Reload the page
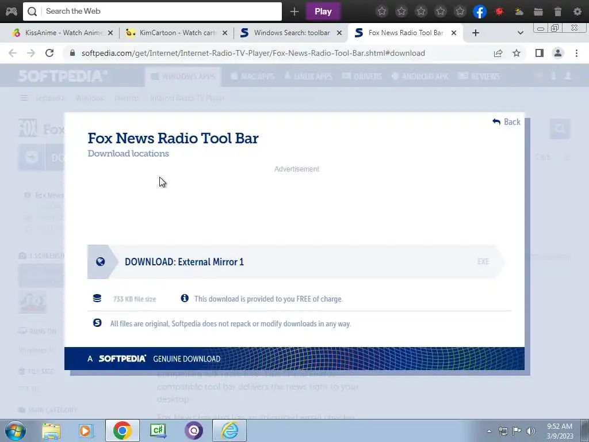This screenshot has width=589, height=442. tap(49, 53)
